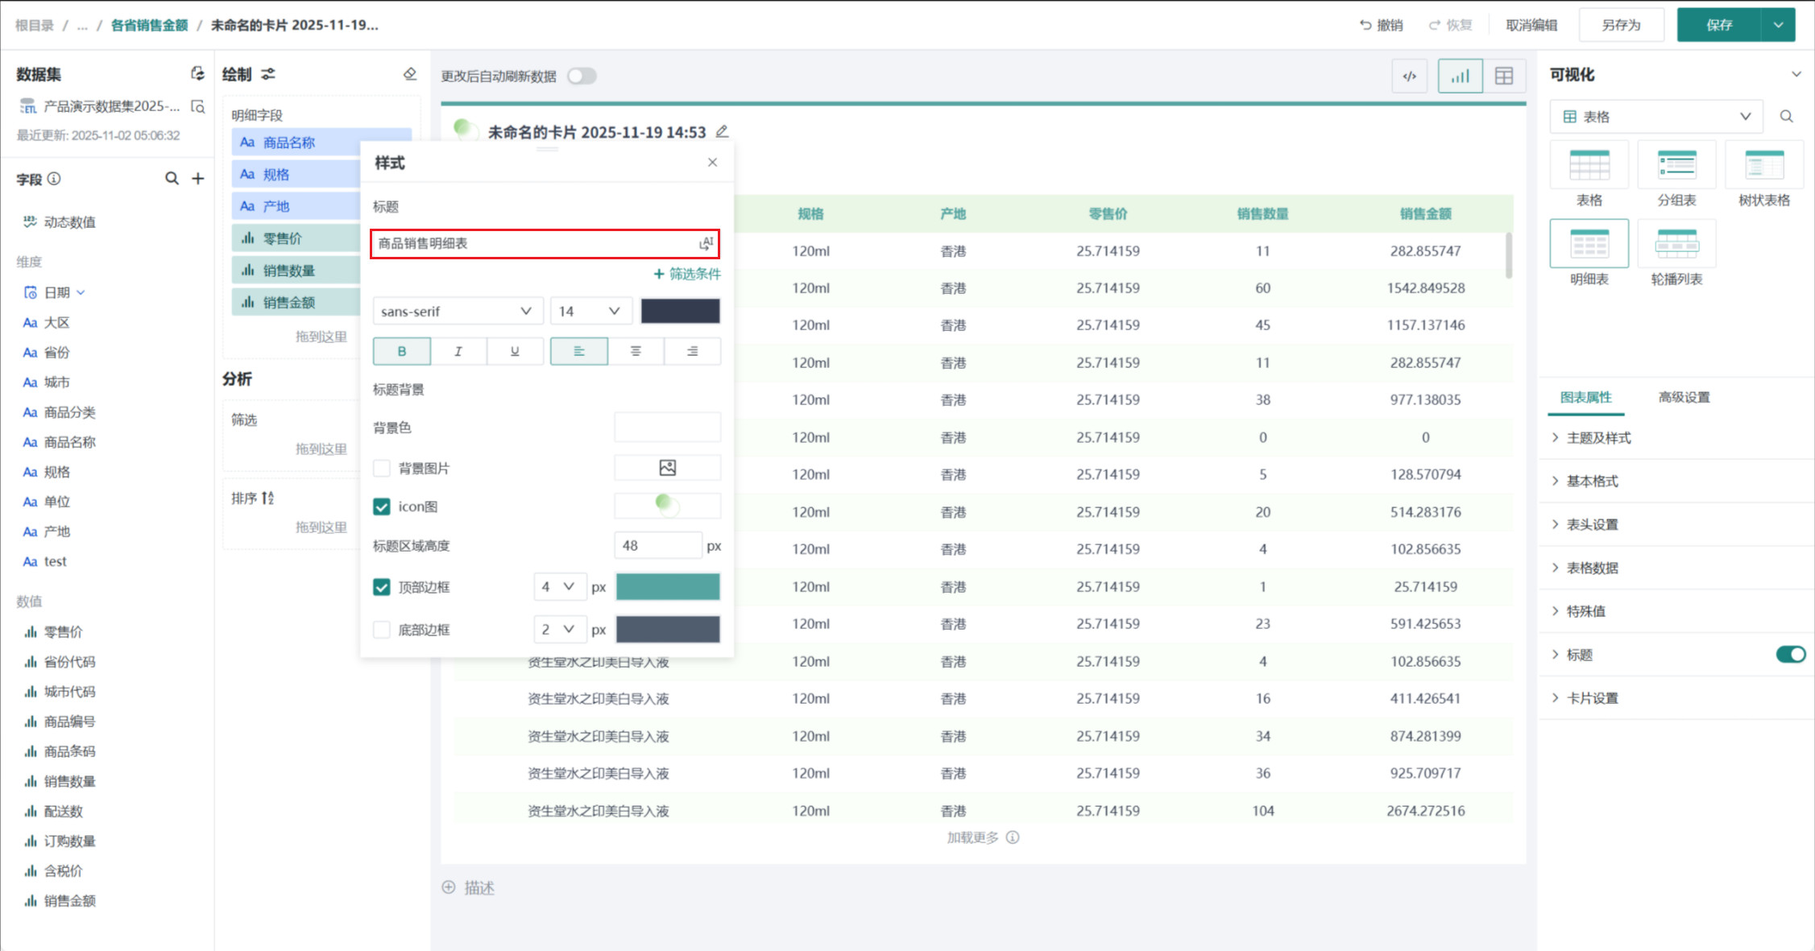Open the sans-serif font dropdown
Viewport: 1815px width, 951px height.
coord(456,311)
